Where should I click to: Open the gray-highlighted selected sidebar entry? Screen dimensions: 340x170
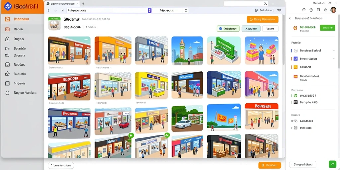click(22, 29)
